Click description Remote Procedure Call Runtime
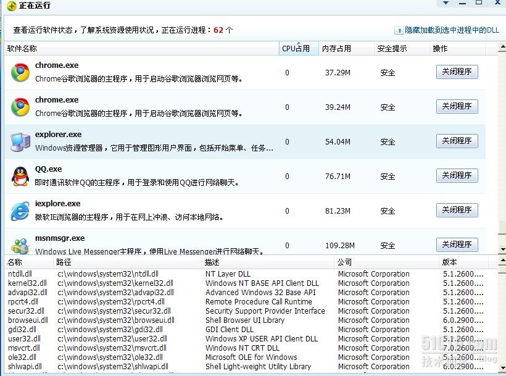Screen dimensions: 506x376 [259, 301]
